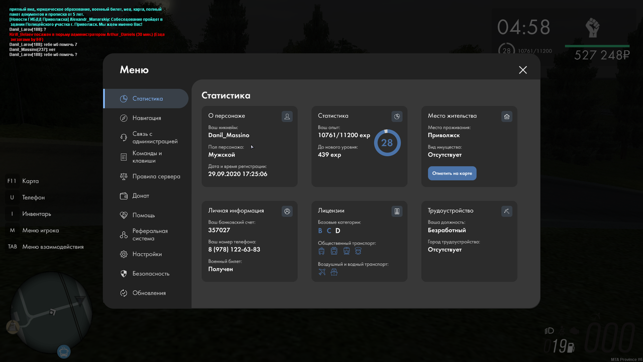Click the scales icon beside Правила сервера
The image size is (643, 362).
tap(124, 176)
